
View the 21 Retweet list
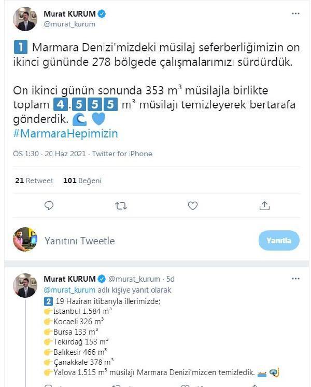coord(34,181)
